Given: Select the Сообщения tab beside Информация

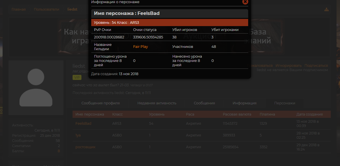Looking at the screenshot, I should pos(204,103).
